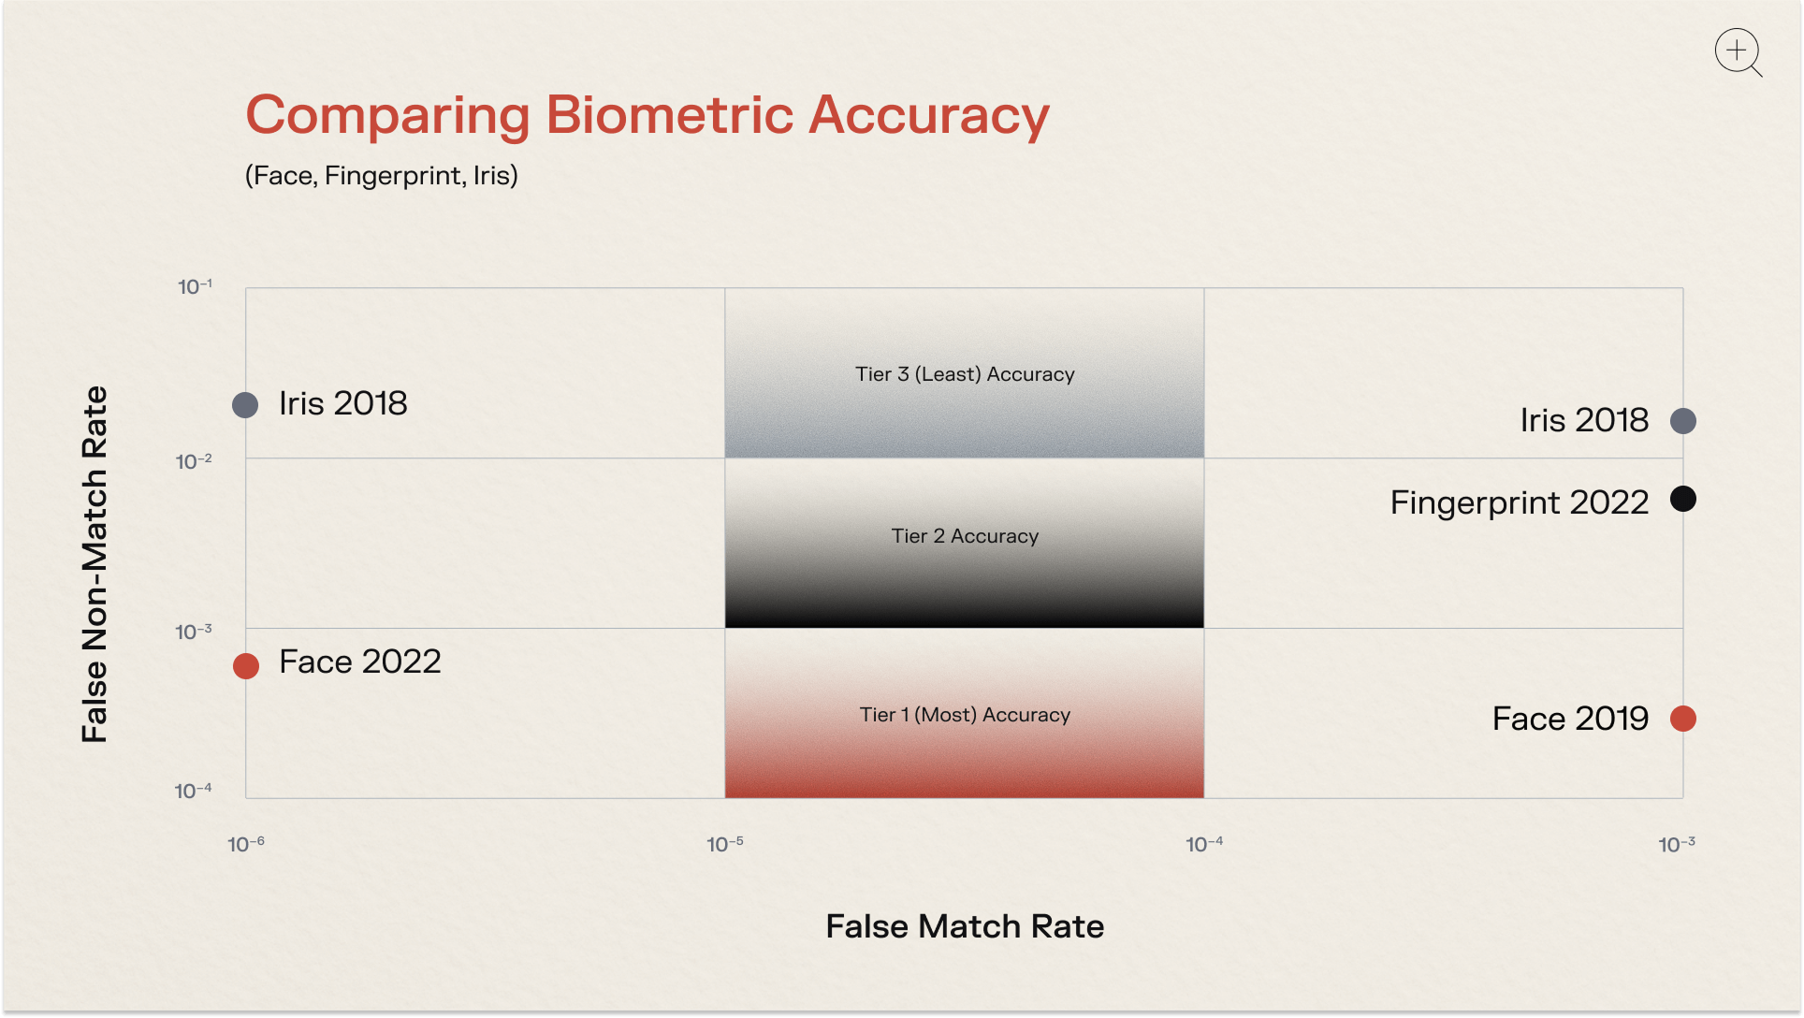Click the Face 2022 text label

(x=359, y=662)
